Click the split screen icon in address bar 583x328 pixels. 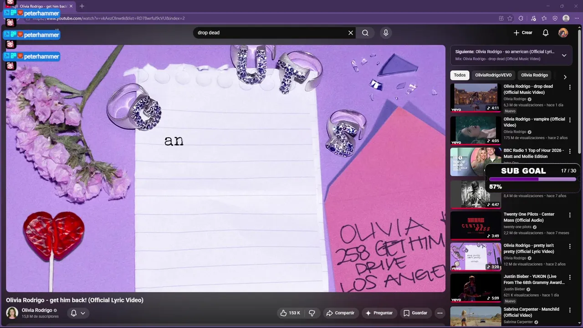(x=501, y=18)
